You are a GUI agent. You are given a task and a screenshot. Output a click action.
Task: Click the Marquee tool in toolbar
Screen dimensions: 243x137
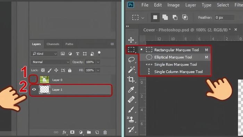click(131, 50)
